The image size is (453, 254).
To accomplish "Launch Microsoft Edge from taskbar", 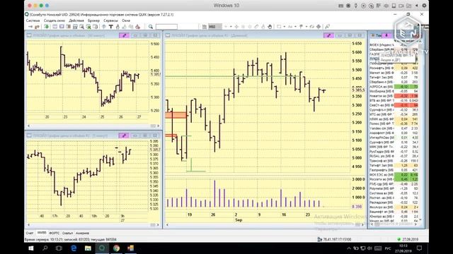I will point(74,248).
